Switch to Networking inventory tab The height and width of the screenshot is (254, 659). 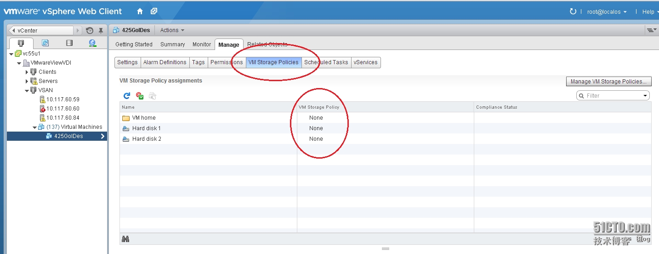point(93,43)
